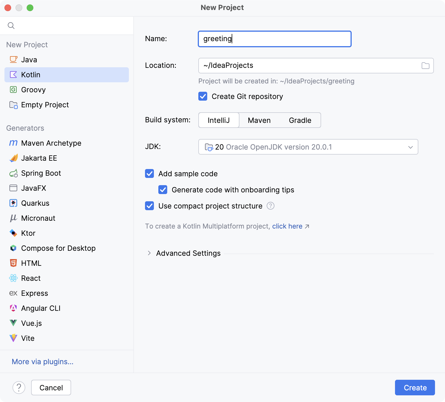Screen dimensions: 445x402
Task: Uncheck Create Git repository checkbox
Action: pyautogui.click(x=203, y=96)
